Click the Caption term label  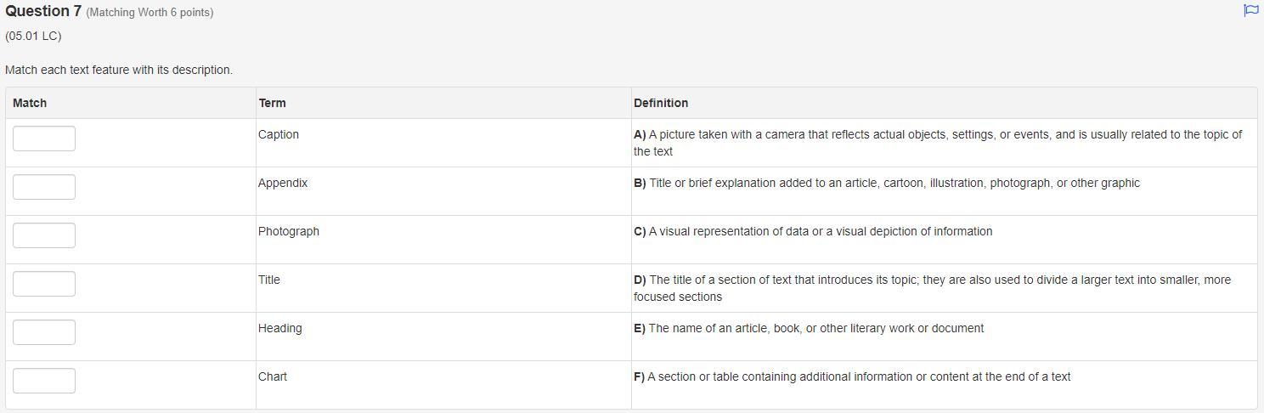click(279, 134)
